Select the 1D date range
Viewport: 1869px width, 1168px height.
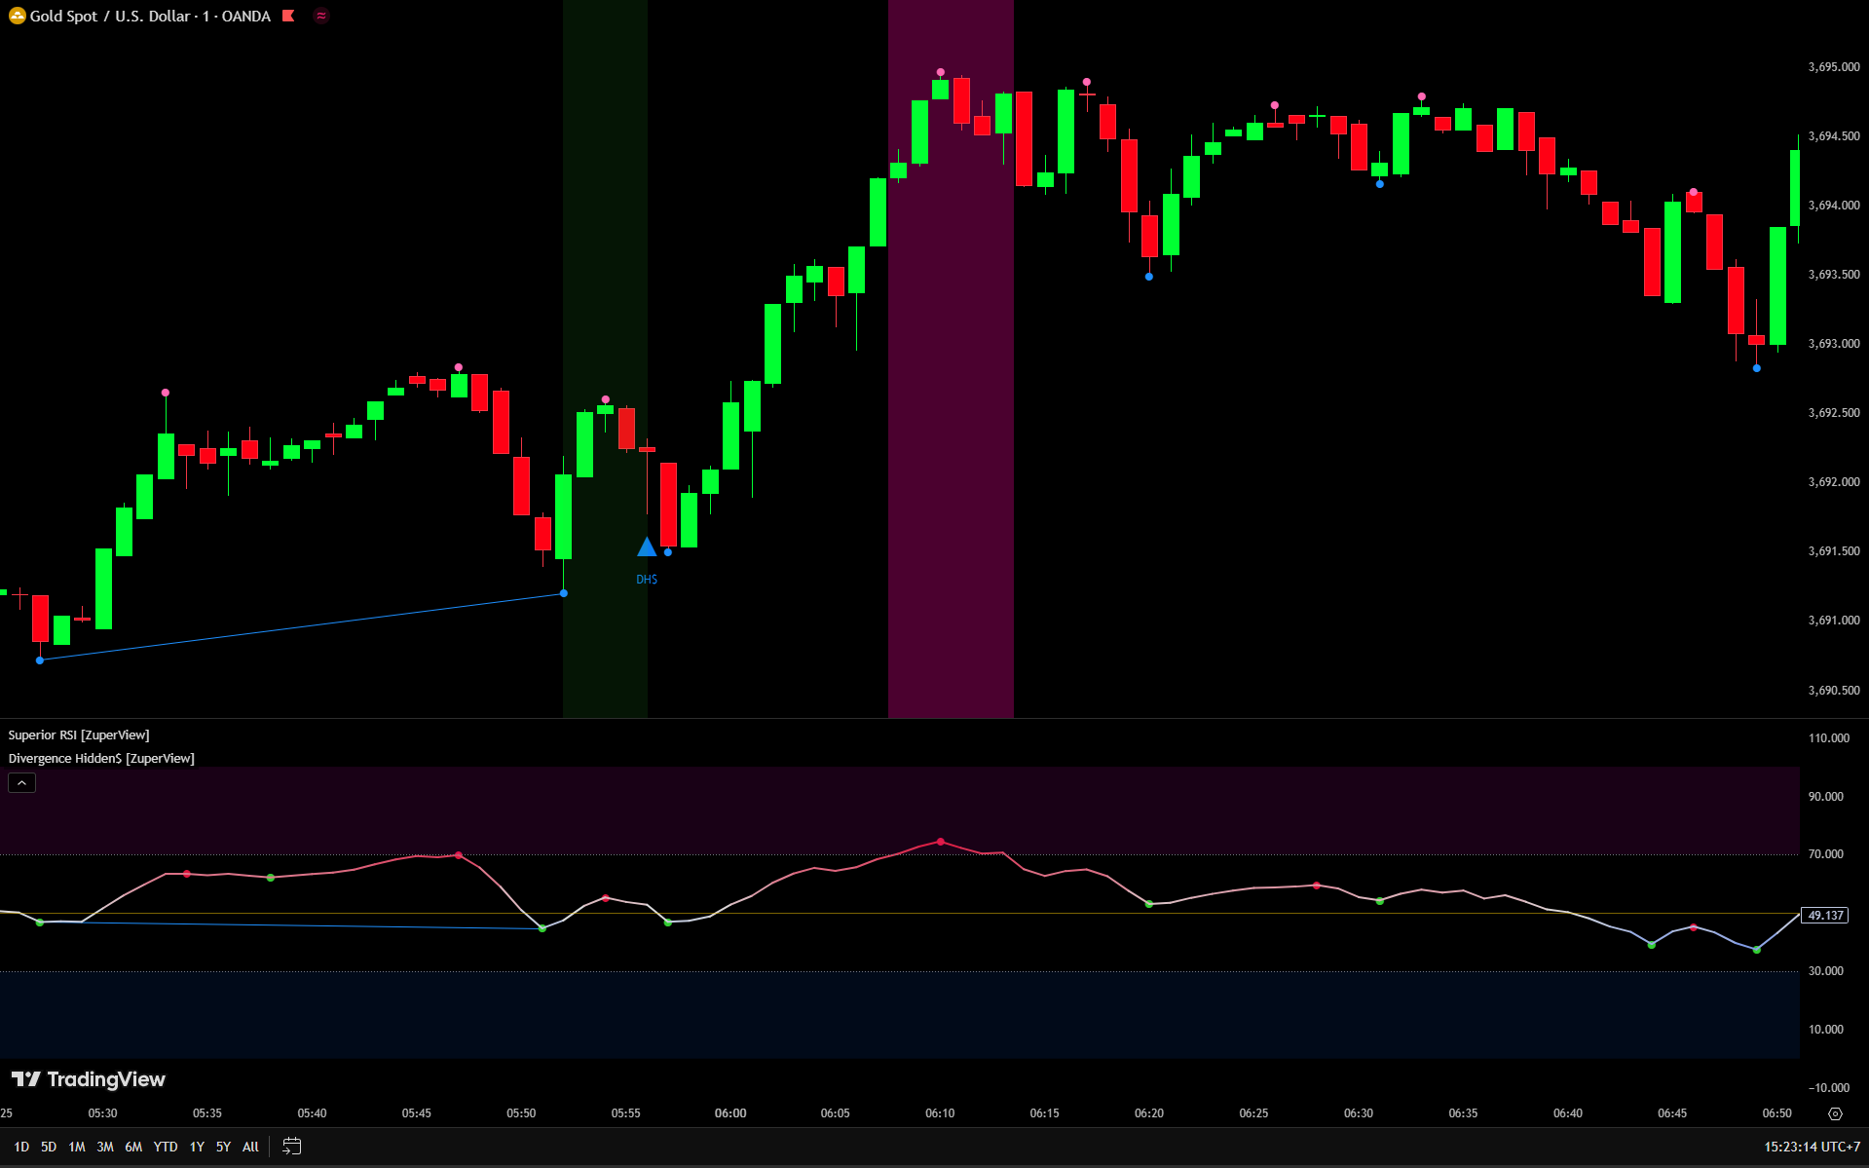point(21,1147)
